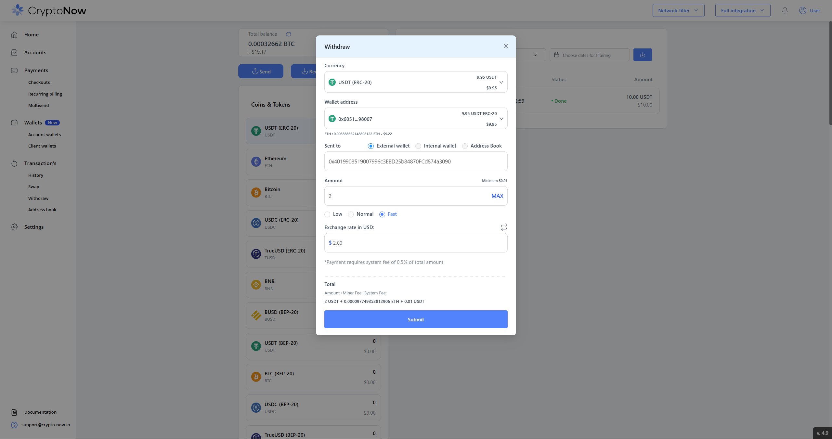832x439 pixels.
Task: Submit the withdrawal
Action: point(416,319)
